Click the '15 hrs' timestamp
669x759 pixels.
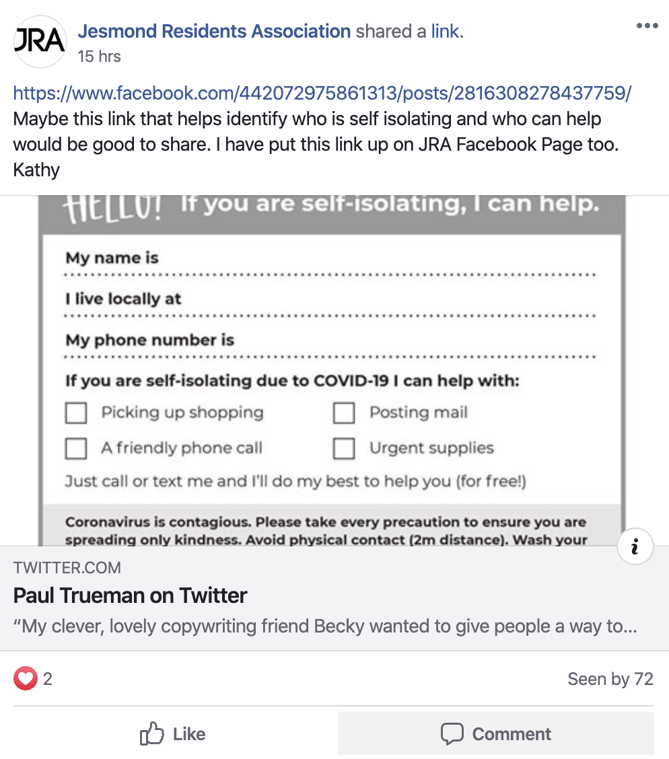(99, 57)
